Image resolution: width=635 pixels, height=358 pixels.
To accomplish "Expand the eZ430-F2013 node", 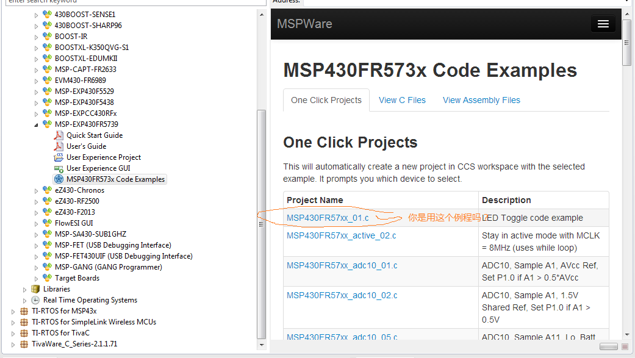I will click(36, 213).
